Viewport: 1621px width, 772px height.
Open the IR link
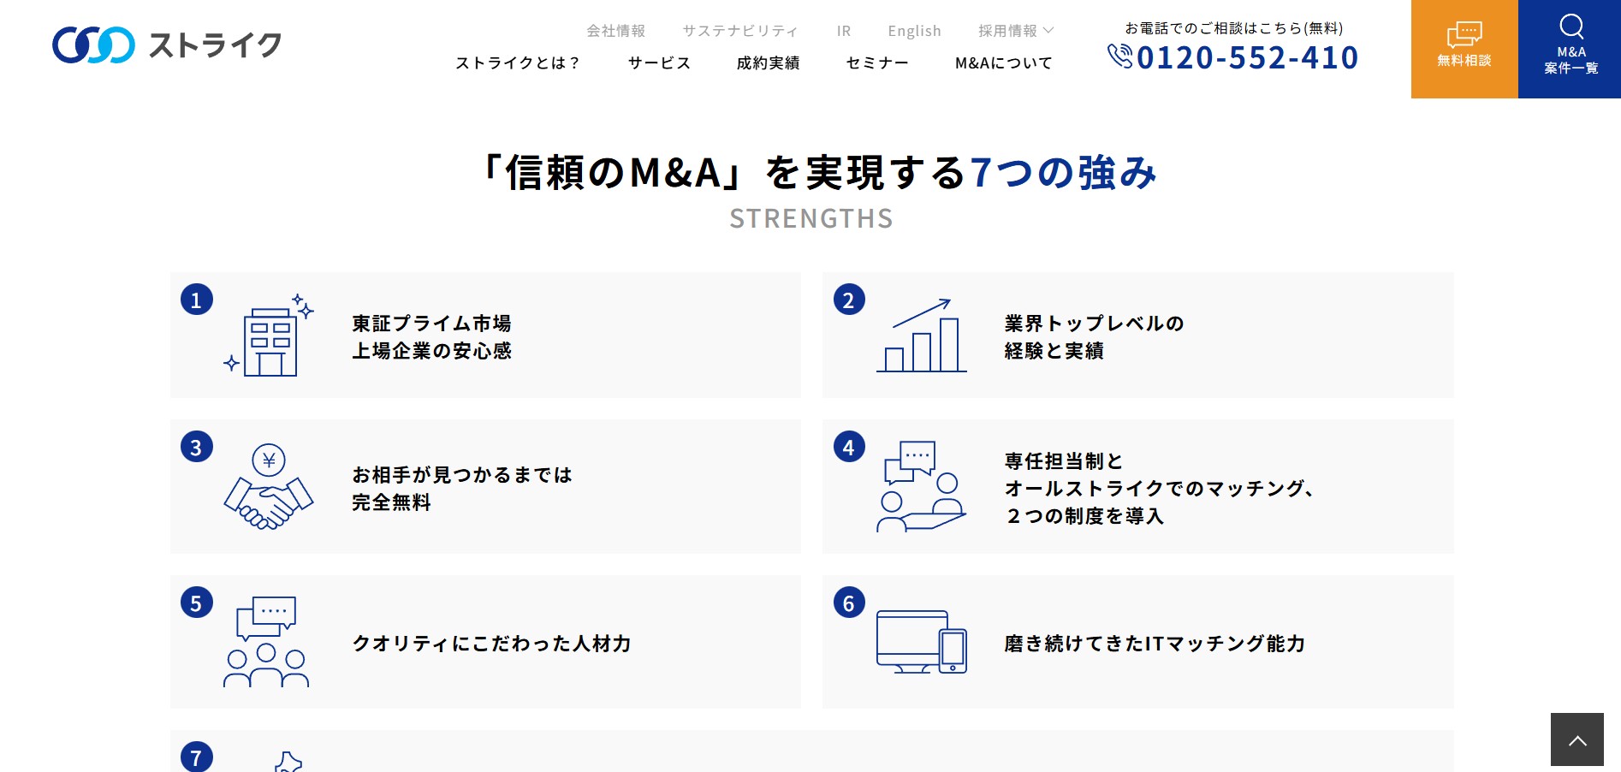(844, 31)
